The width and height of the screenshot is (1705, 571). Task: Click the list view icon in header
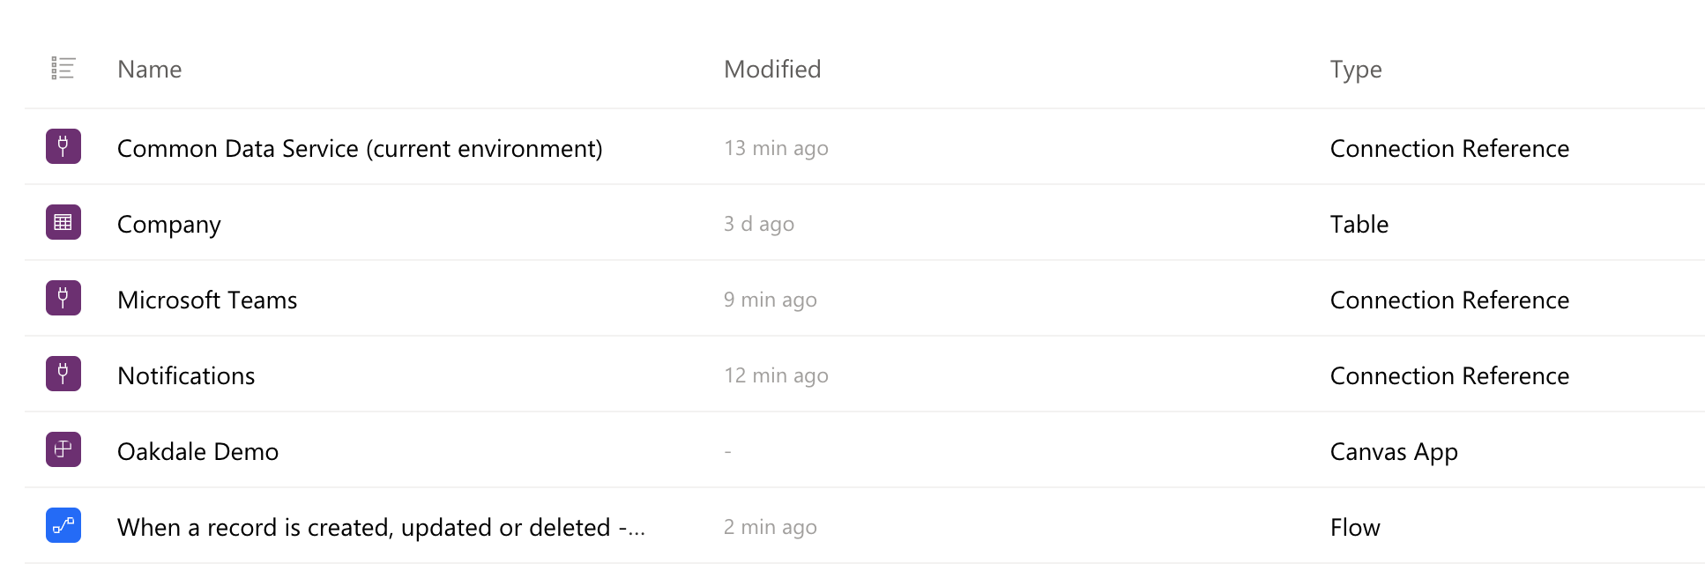[x=63, y=69]
